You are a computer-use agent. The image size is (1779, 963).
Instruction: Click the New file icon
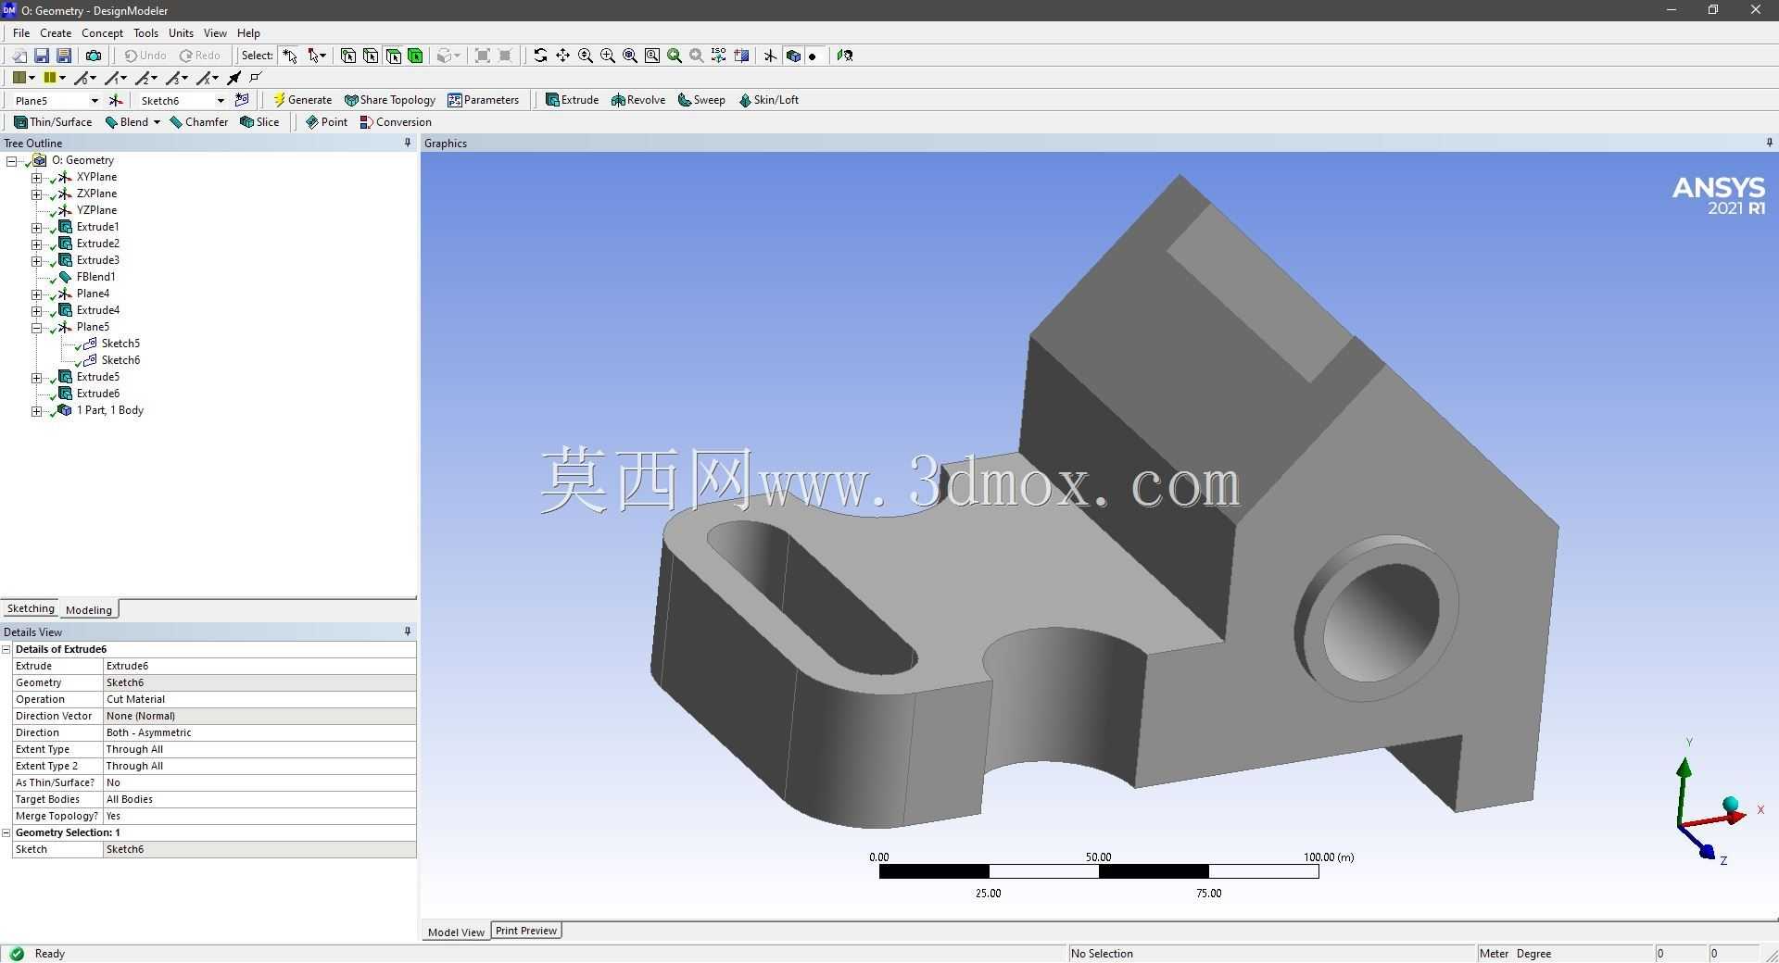point(19,56)
